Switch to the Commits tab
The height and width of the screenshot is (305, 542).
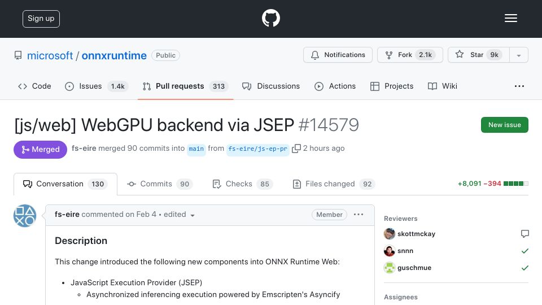click(x=160, y=184)
